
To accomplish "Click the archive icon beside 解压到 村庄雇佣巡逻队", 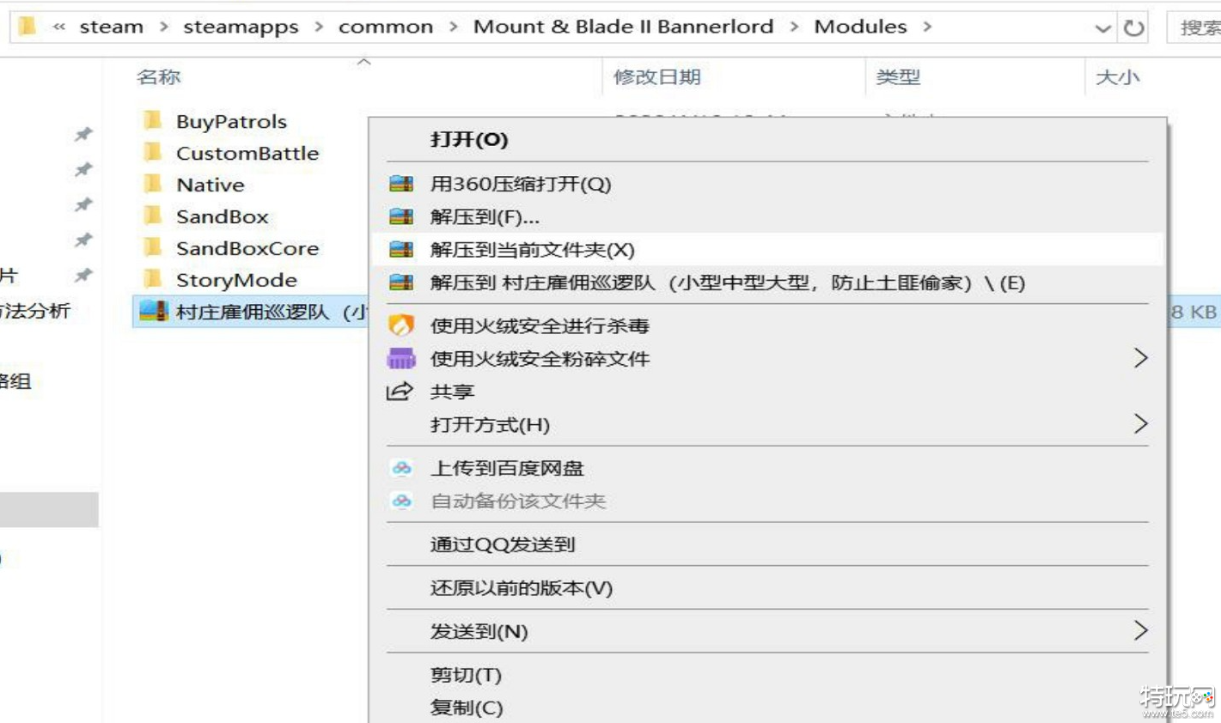I will pos(401,283).
